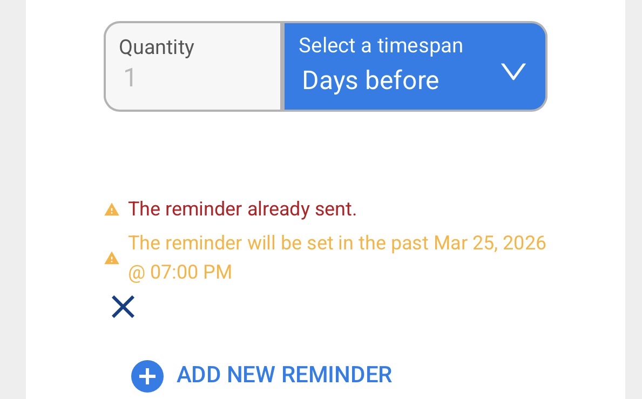Viewport: 642px width, 399px height.
Task: Expand timespan list via white chevron arrow
Action: [512, 71]
